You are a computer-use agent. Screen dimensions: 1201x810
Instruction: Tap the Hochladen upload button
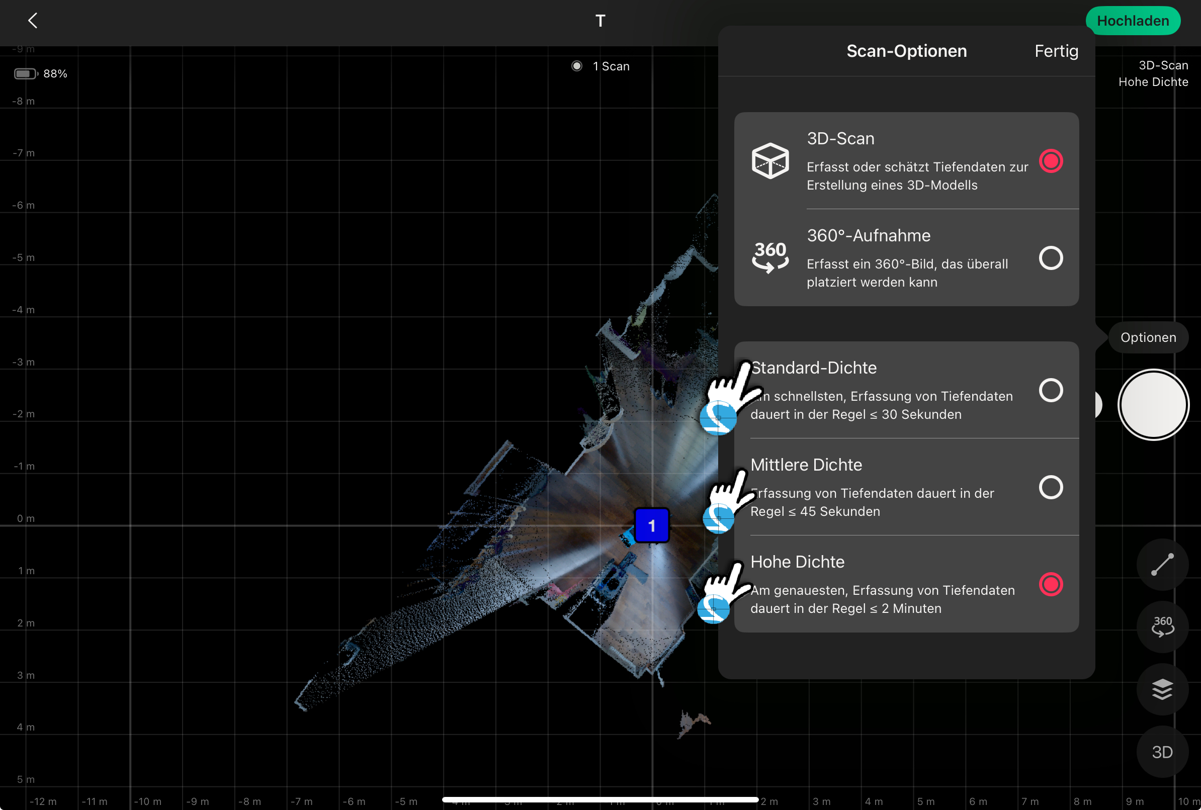[x=1132, y=21]
